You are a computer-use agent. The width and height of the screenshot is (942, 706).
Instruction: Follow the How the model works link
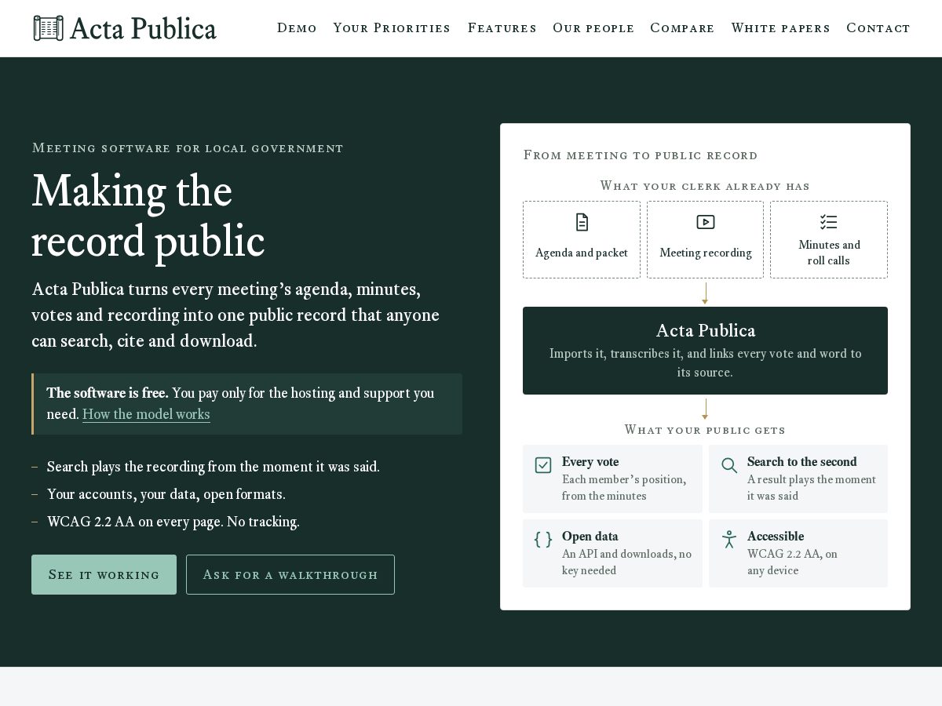pyautogui.click(x=146, y=414)
